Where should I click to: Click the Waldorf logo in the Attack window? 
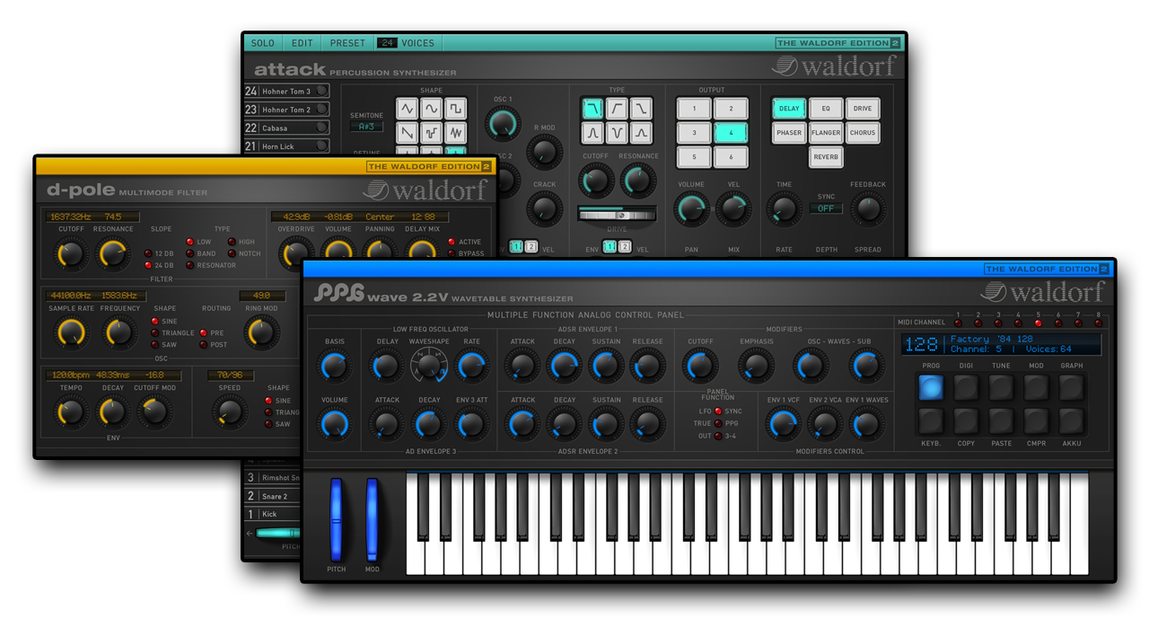pos(836,66)
